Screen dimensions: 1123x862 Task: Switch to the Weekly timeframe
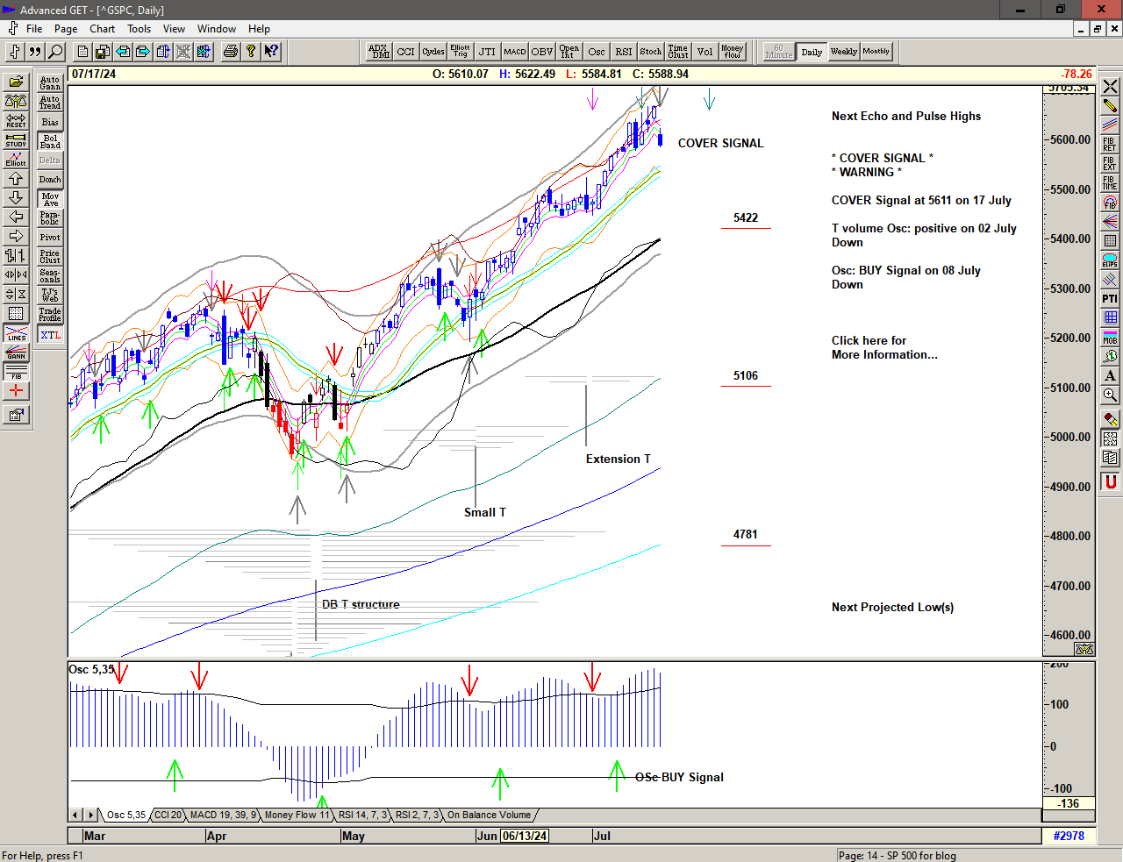point(843,52)
